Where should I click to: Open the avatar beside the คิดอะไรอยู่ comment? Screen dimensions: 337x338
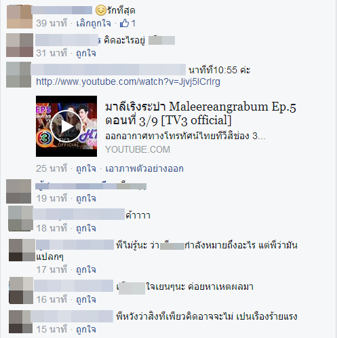tap(20, 45)
